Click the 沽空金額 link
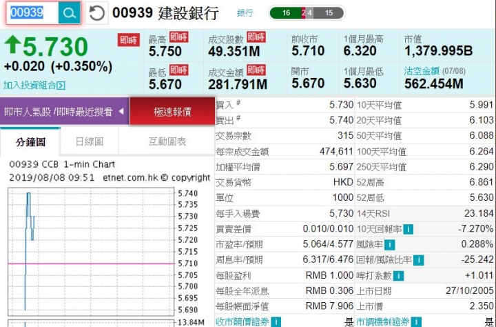The width and height of the screenshot is (496, 327). (422, 71)
